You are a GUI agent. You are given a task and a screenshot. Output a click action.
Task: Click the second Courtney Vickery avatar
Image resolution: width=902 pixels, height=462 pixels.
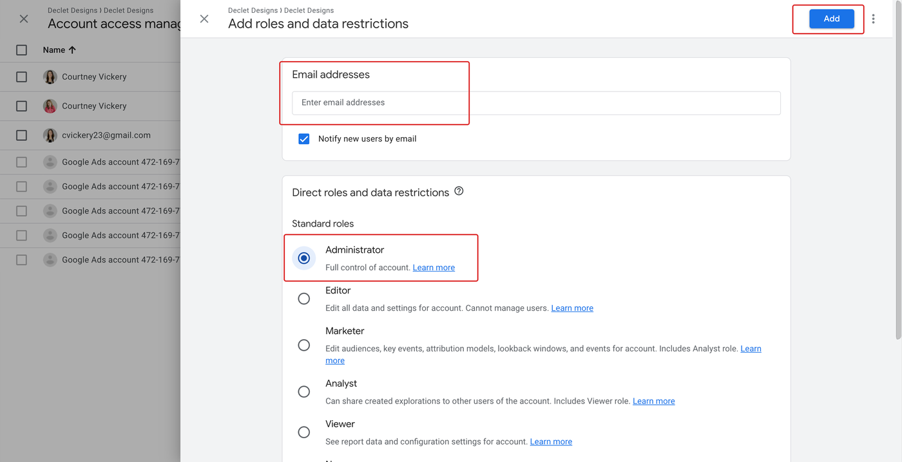point(50,106)
